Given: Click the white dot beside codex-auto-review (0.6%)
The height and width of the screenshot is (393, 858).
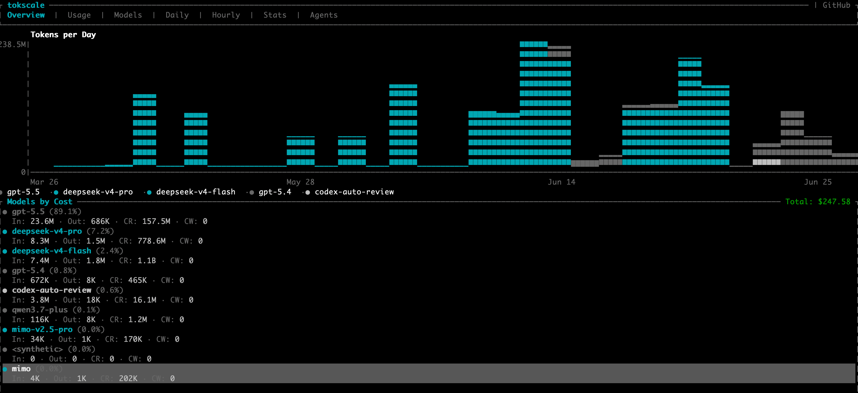Looking at the screenshot, I should point(5,290).
